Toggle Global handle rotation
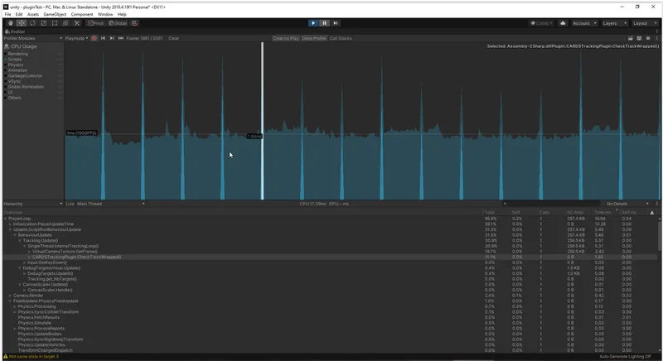Screen dimensions: 663x361 coord(118,23)
